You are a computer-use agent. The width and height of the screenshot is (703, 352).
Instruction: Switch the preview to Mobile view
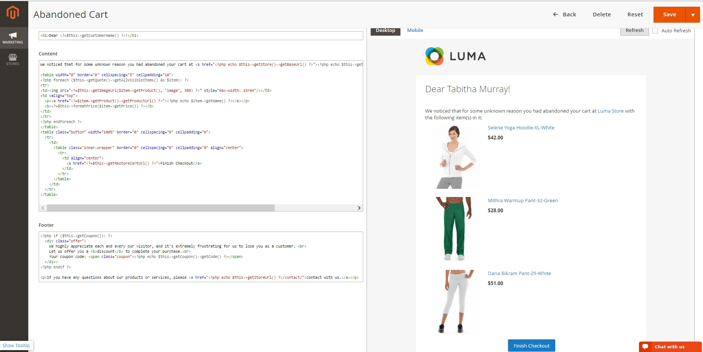pos(415,30)
